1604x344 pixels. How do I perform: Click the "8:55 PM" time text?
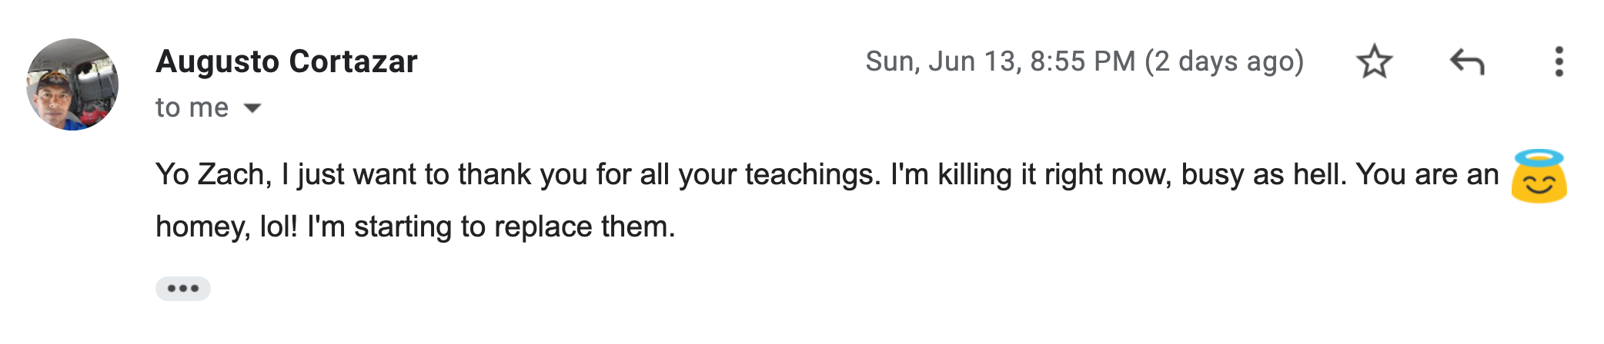1082,61
